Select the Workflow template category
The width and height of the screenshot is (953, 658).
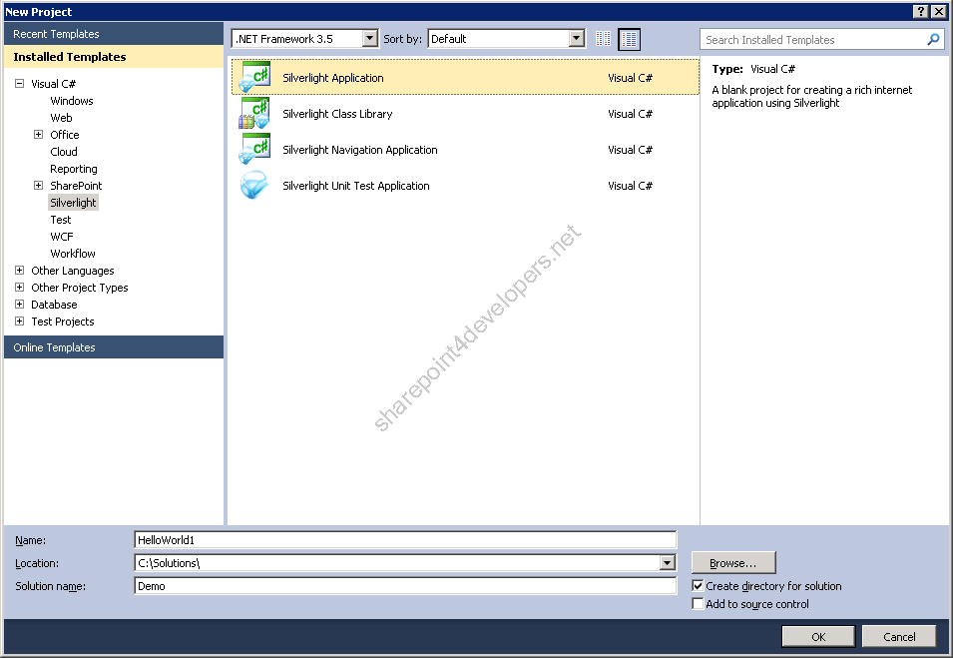coord(73,254)
